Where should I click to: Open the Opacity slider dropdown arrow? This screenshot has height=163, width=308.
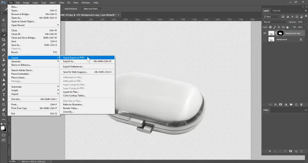(305, 22)
